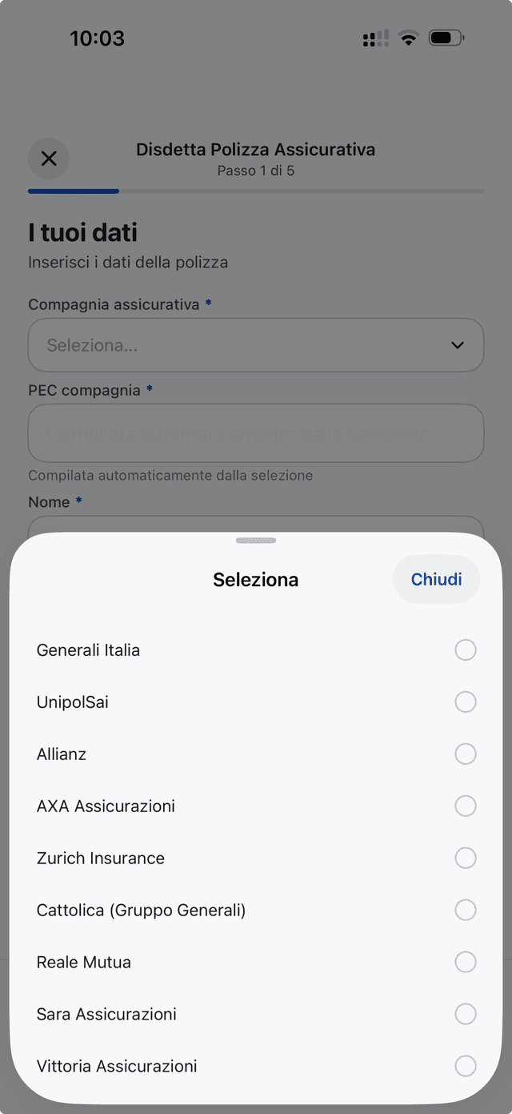512x1114 pixels.
Task: Click the step progress bar
Action: pos(256,191)
